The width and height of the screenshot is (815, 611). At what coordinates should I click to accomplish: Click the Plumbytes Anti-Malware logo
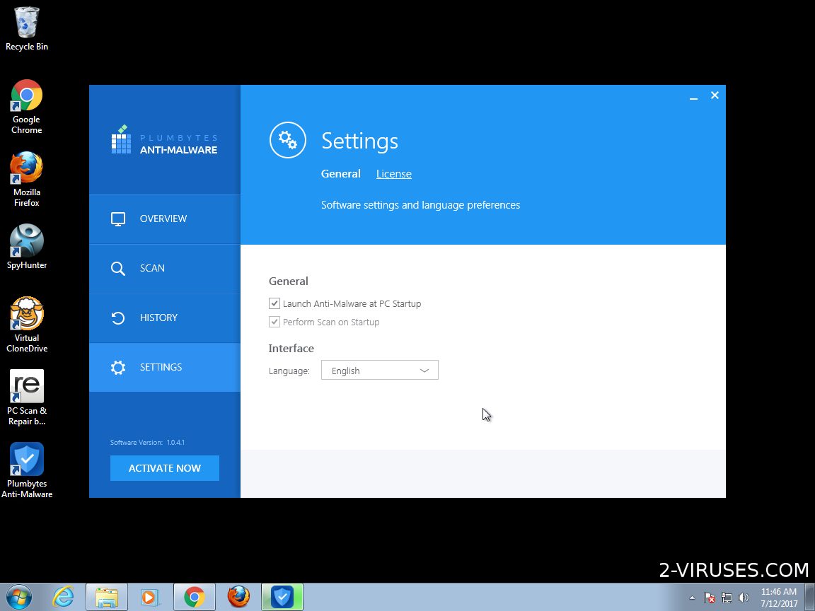pyautogui.click(x=164, y=139)
